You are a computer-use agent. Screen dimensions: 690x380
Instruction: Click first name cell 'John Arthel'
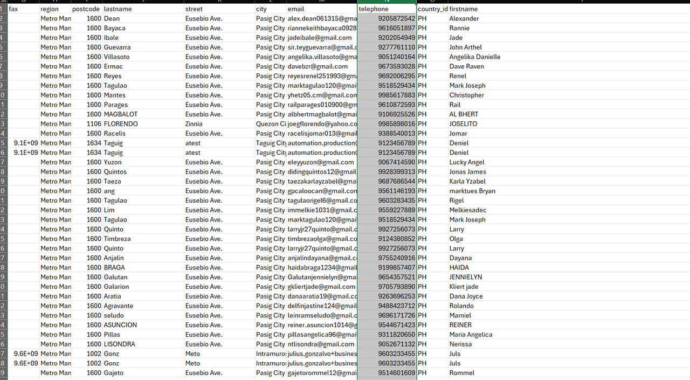569,47
